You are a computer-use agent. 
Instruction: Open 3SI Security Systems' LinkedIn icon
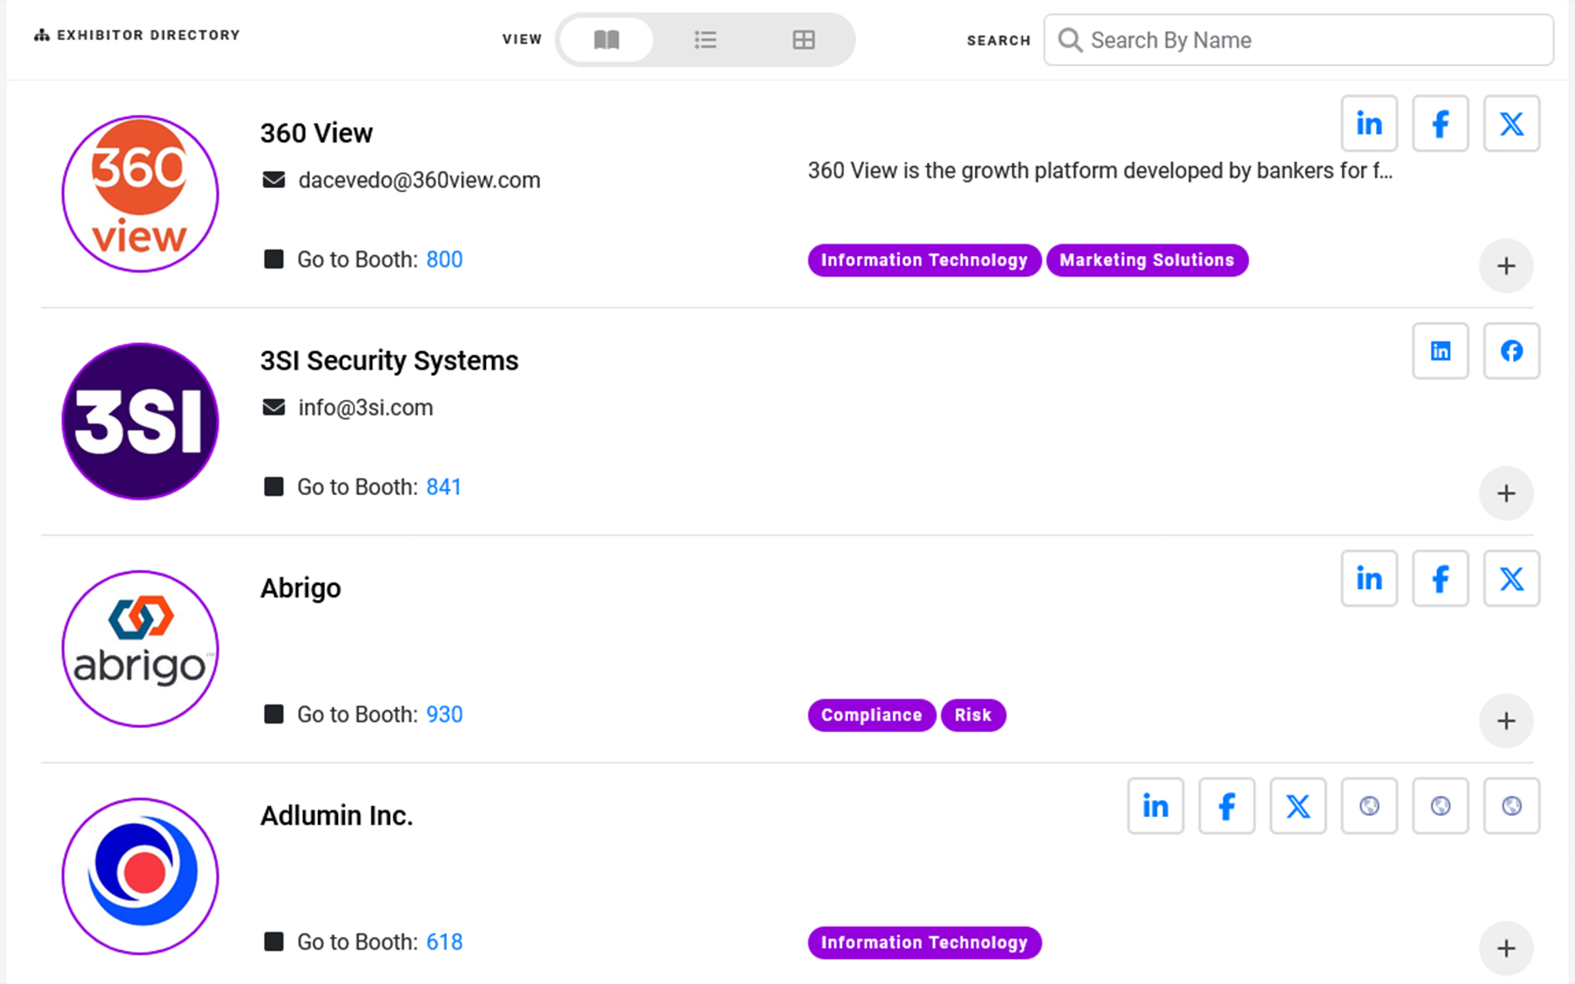coord(1440,351)
